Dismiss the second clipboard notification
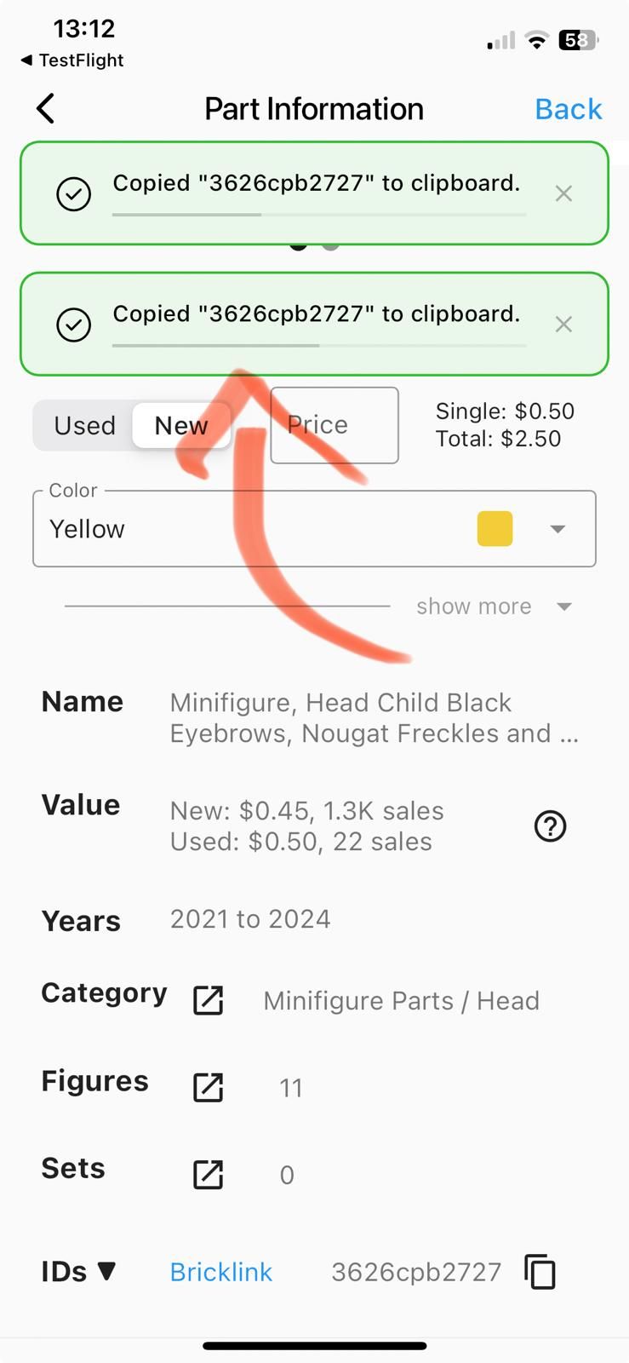629x1363 pixels. coord(563,324)
